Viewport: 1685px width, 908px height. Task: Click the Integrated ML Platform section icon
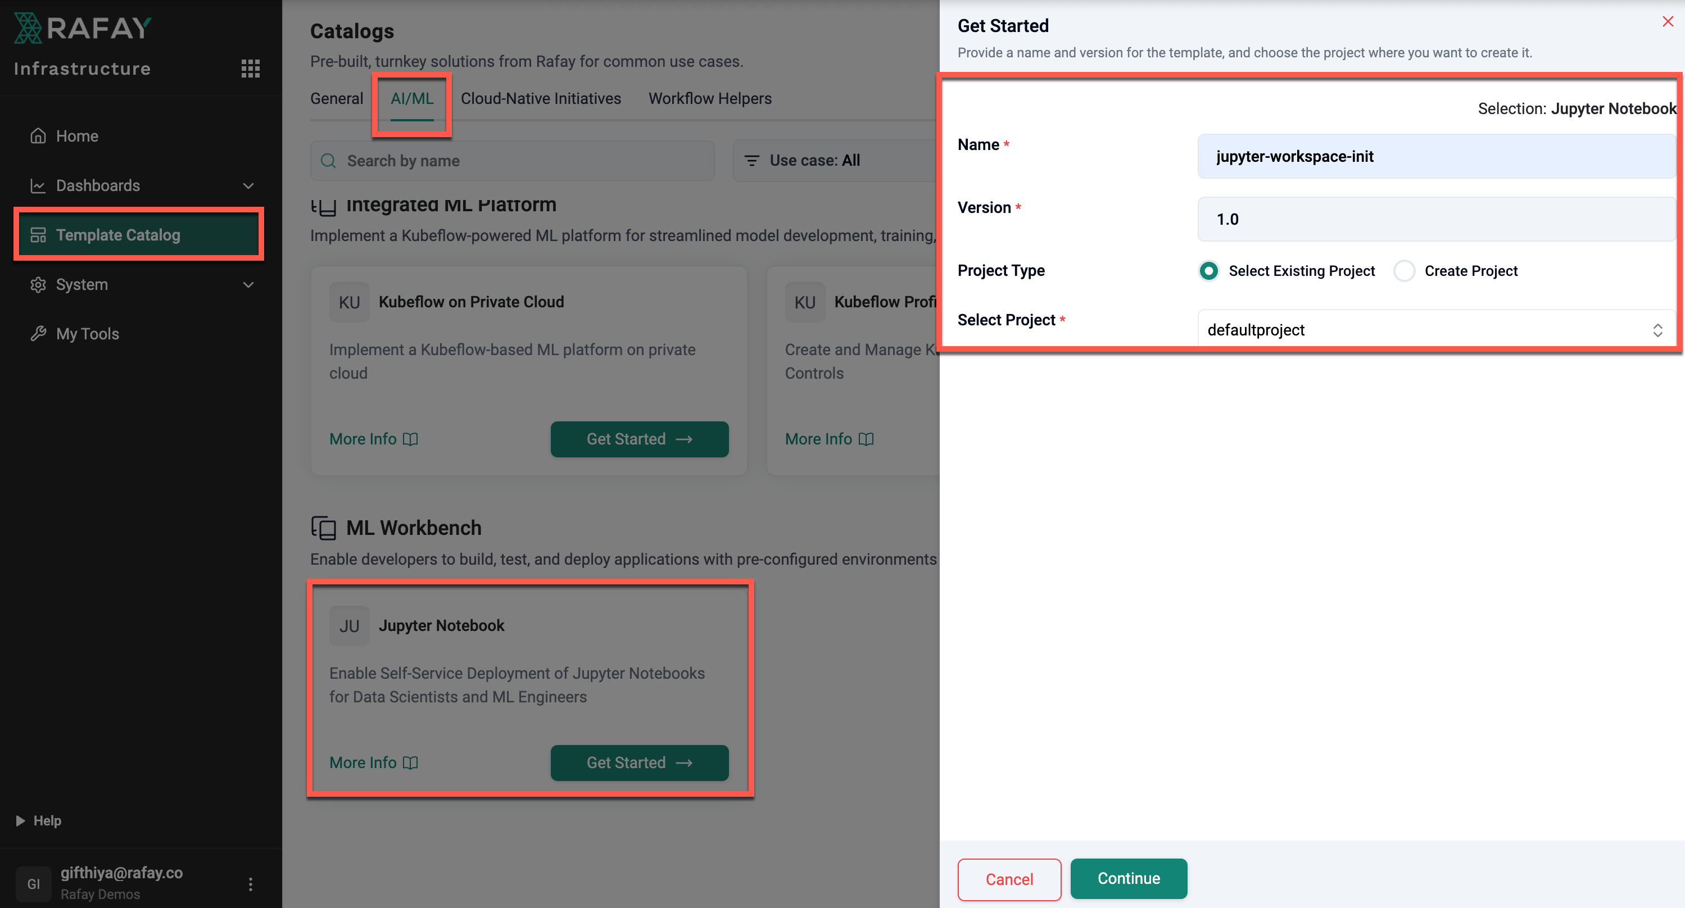tap(323, 207)
